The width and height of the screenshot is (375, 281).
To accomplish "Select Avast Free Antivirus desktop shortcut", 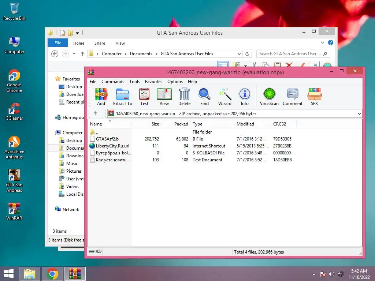I will (14, 147).
